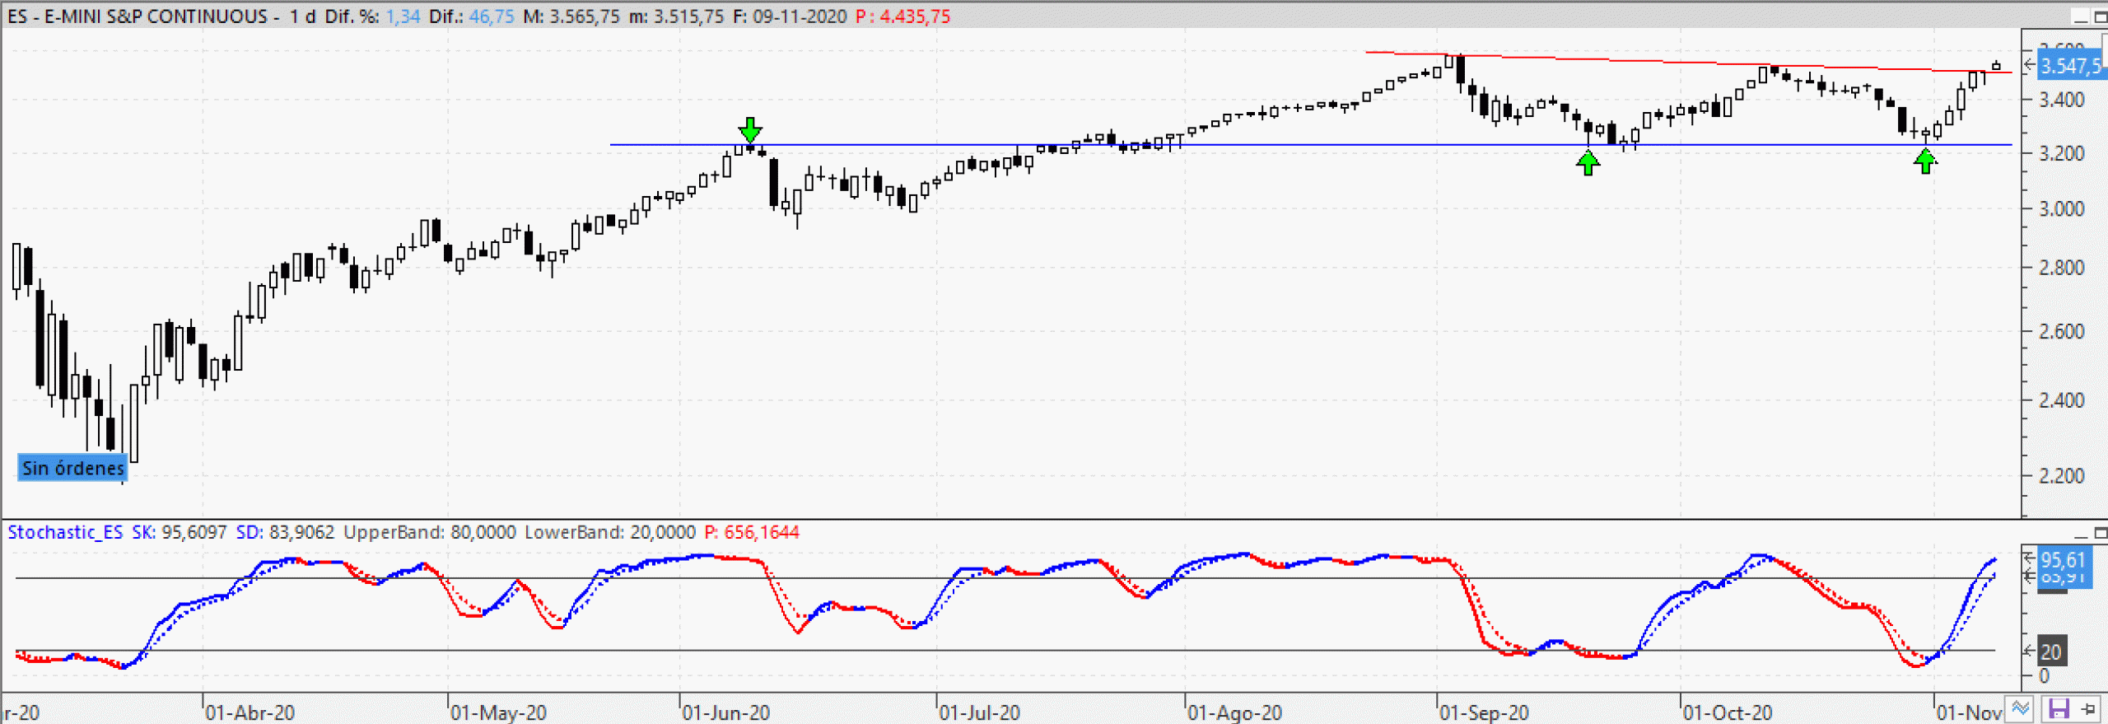Click the chart title 'ES - E-MINI S&P CONTINUOUS'
This screenshot has height=724, width=2108.
click(138, 16)
